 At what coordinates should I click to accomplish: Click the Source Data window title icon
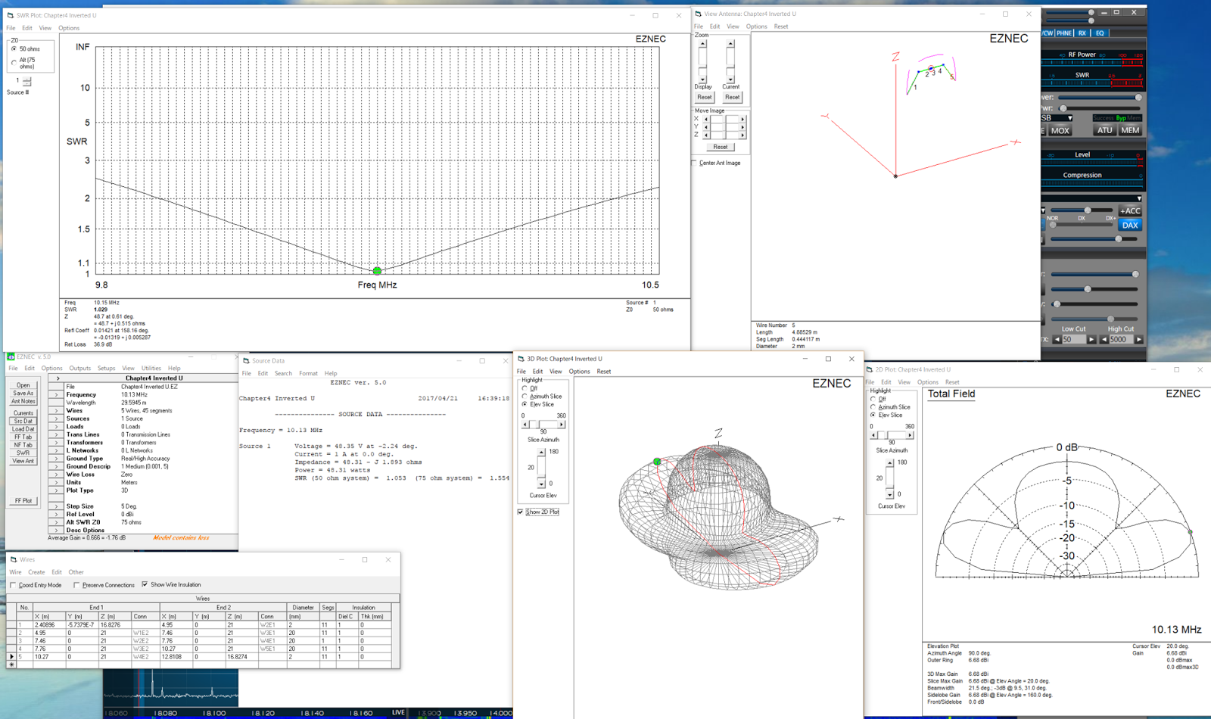point(246,361)
